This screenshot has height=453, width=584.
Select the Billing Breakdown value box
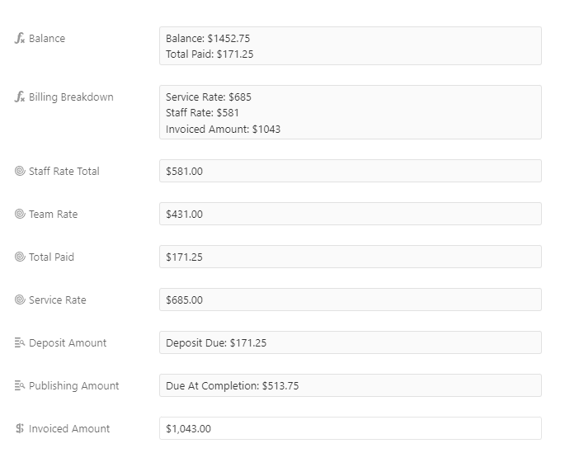pos(351,112)
